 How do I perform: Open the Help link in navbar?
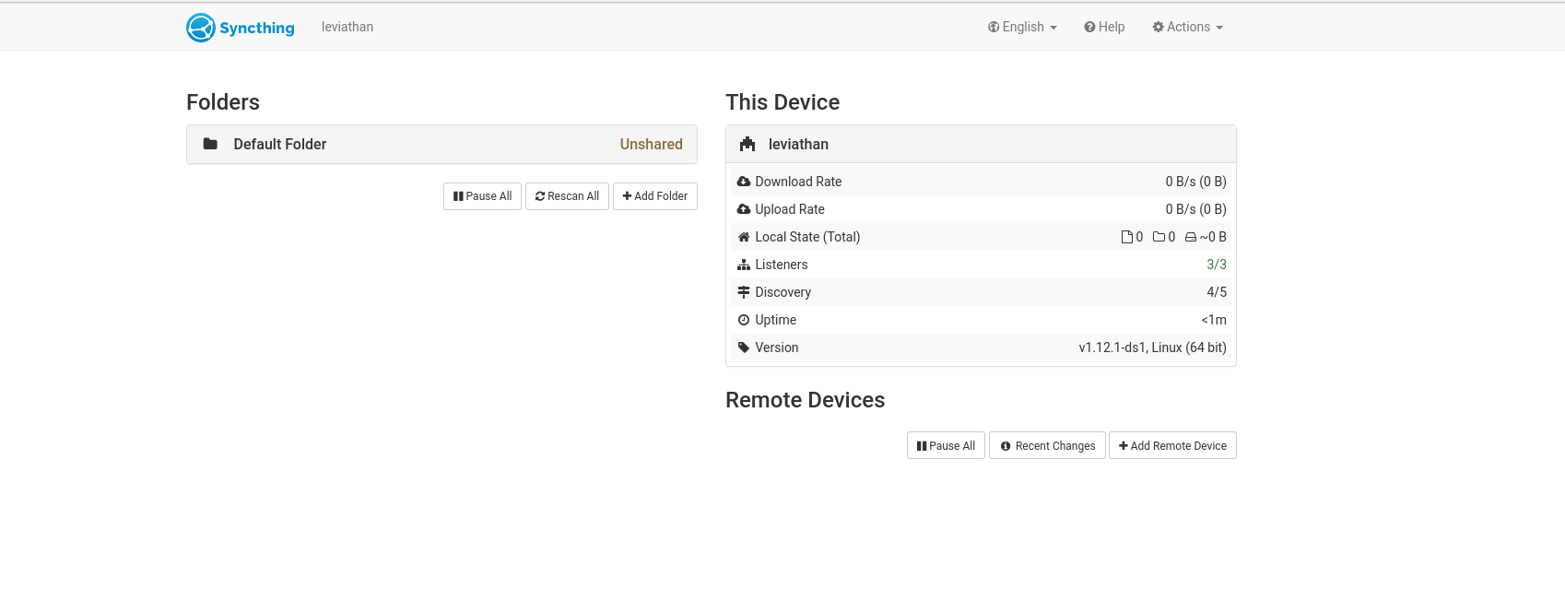pos(1104,27)
